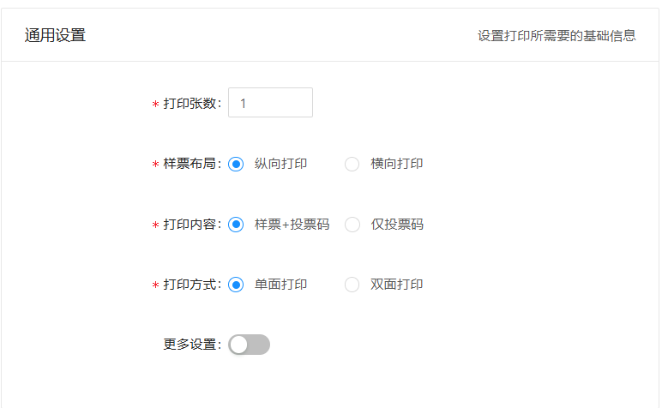
Task: Choose the 仅投票码 radio option
Action: pyautogui.click(x=352, y=225)
